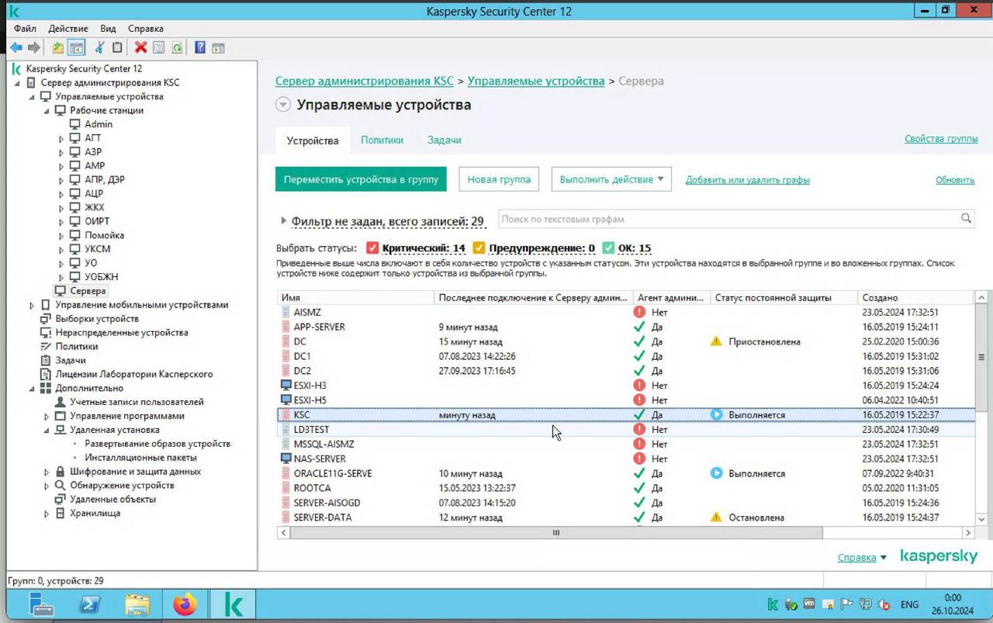This screenshot has width=993, height=623.
Task: Click the search magnifier icon
Action: tap(966, 219)
